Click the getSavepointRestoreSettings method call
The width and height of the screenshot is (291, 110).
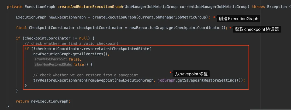[x=207, y=80]
